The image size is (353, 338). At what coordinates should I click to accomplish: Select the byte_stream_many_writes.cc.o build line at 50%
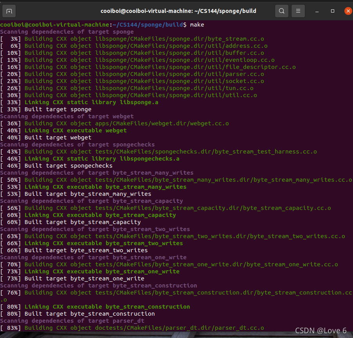point(176,180)
